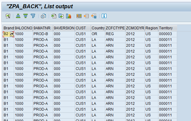Click the 1000 cell in the PROD-B row
Viewport: 191px width, 121px height.
pos(23,34)
